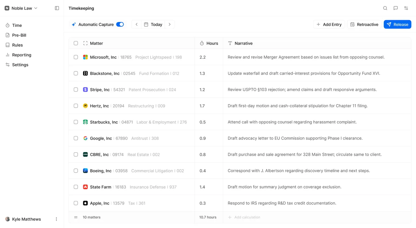Click the Starbucks logo icon

tap(85, 122)
